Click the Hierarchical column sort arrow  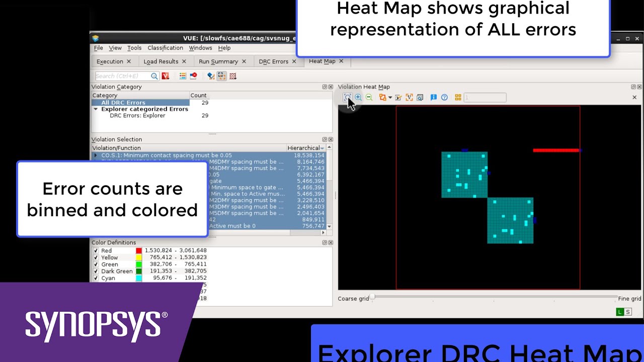coord(322,148)
